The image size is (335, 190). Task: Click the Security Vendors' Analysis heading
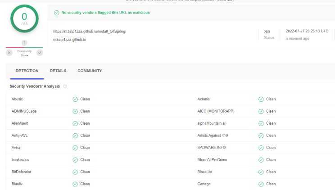click(35, 86)
